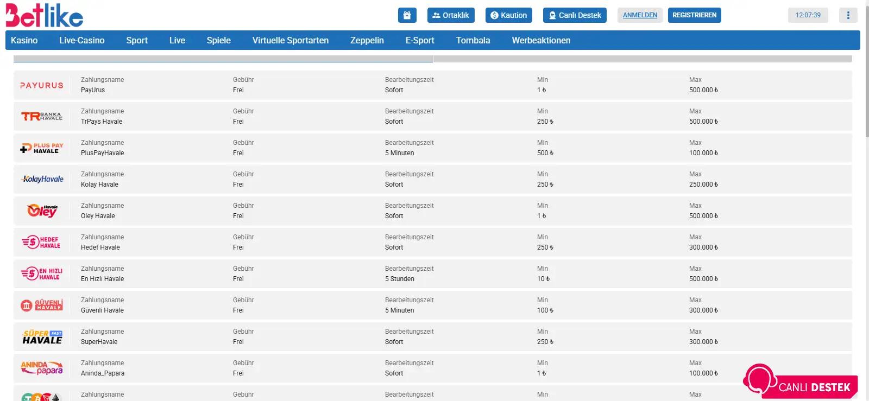Screen dimensions: 869x401
Task: Open the Kasino menu
Action: click(x=24, y=40)
